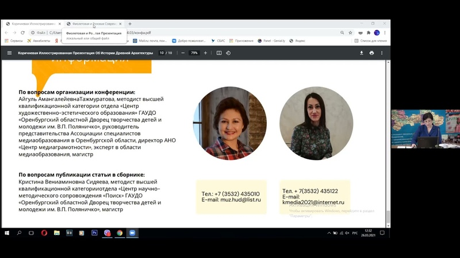Click phone number +7 (3532) 435010
The height and width of the screenshot is (258, 460).
pyautogui.click(x=237, y=194)
